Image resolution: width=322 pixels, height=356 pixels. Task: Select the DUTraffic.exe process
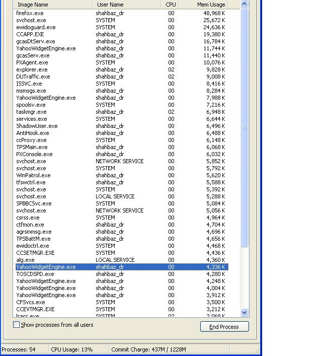point(122,77)
